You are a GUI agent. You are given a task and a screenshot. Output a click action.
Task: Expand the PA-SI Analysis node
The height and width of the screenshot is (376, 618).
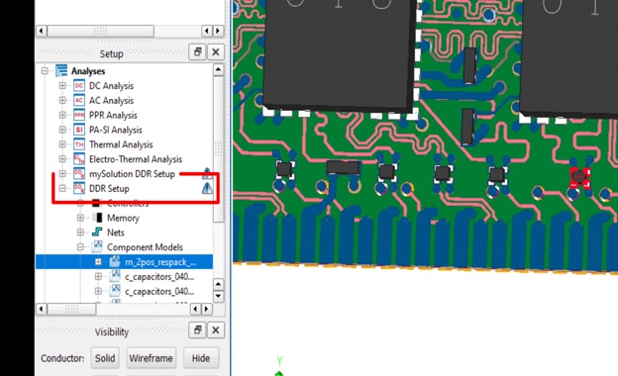tap(62, 130)
